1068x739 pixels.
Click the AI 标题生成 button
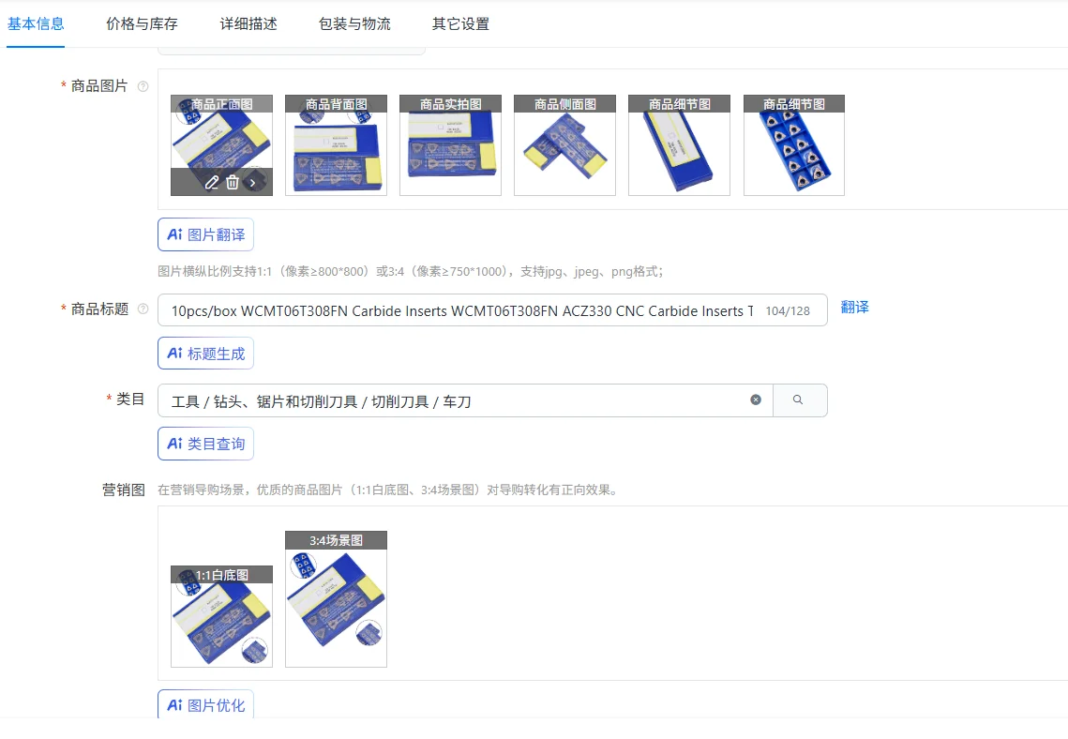tap(205, 354)
